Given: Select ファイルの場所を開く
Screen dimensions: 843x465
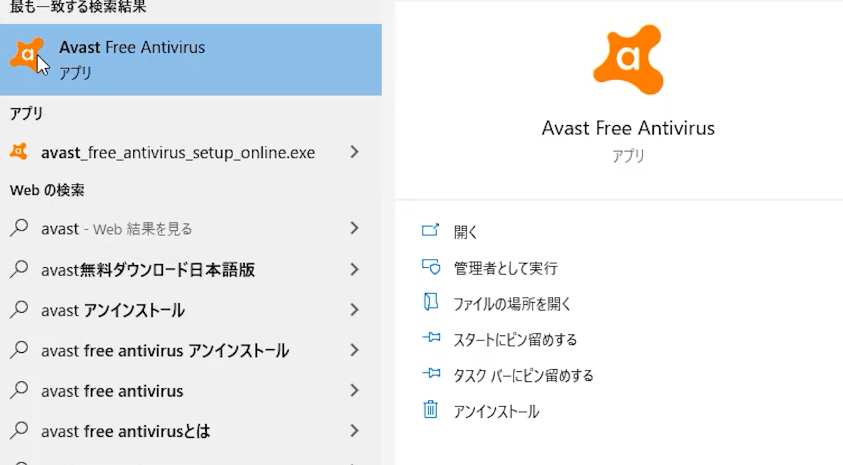Looking at the screenshot, I should click(x=512, y=303).
